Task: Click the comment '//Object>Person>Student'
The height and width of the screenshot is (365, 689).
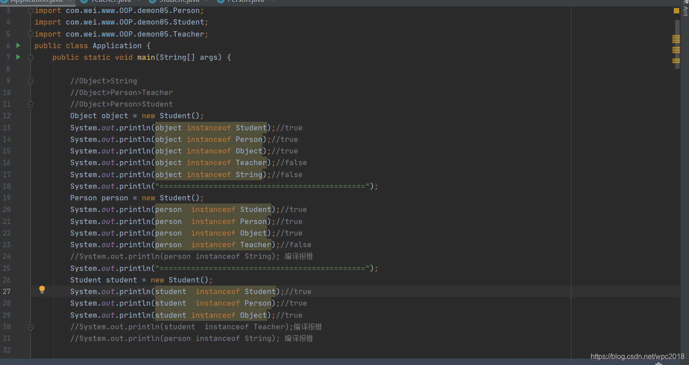Action: (122, 104)
